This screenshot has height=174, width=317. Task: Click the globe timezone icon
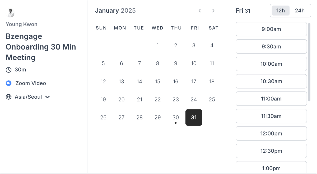tap(9, 97)
